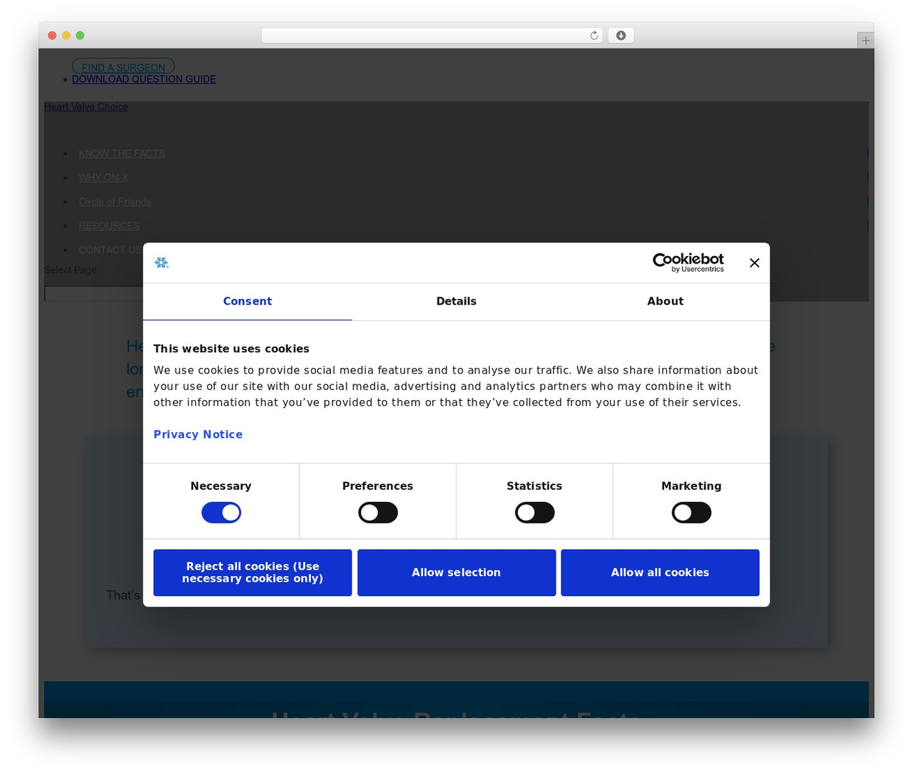Click the yellow minimize window button
913x773 pixels.
pos(66,36)
